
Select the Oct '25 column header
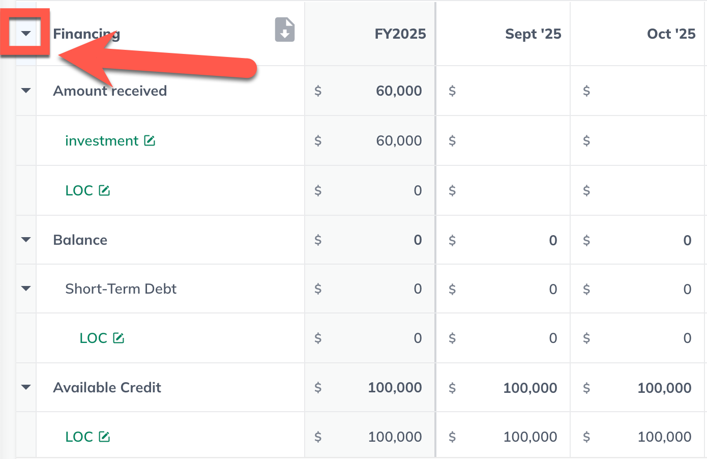tap(670, 34)
